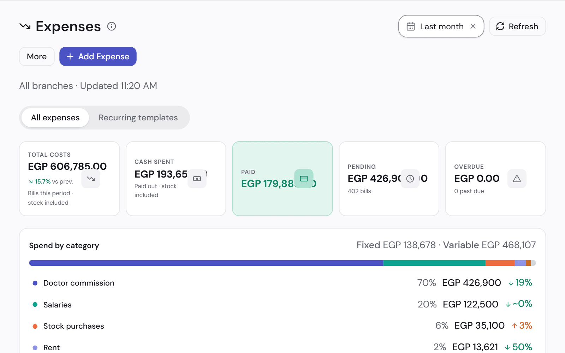Viewport: 565px width, 353px height.
Task: Click the Spend by category heading
Action: point(64,246)
